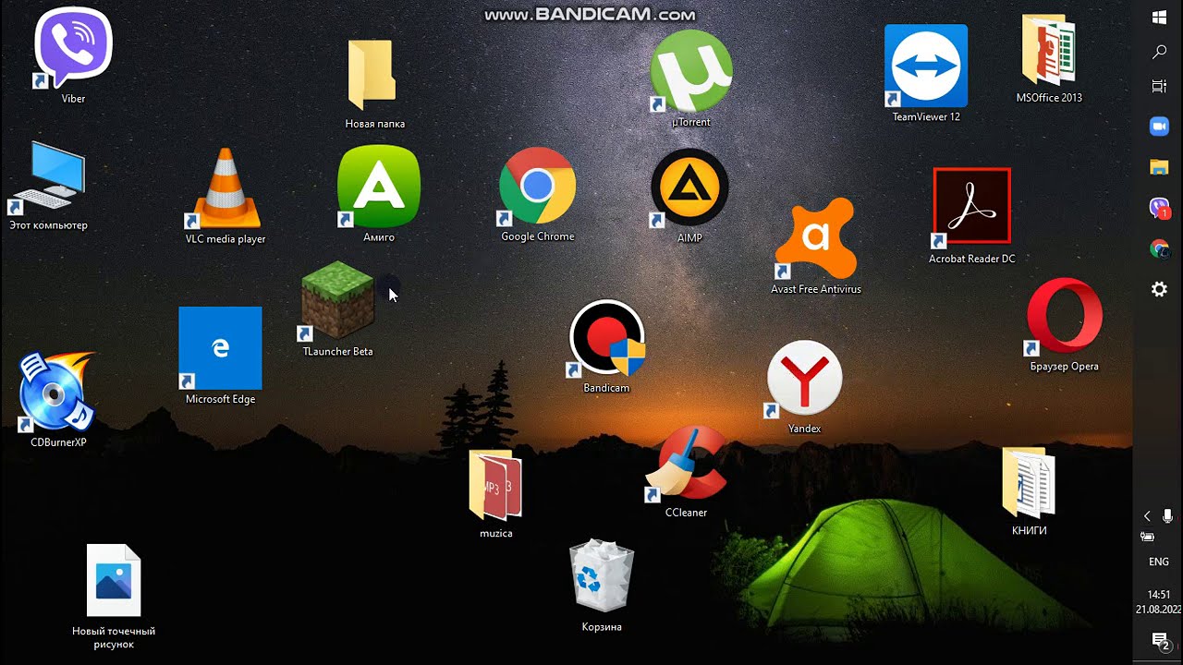
Task: Open Viber from the taskbar
Action: pyautogui.click(x=1159, y=208)
